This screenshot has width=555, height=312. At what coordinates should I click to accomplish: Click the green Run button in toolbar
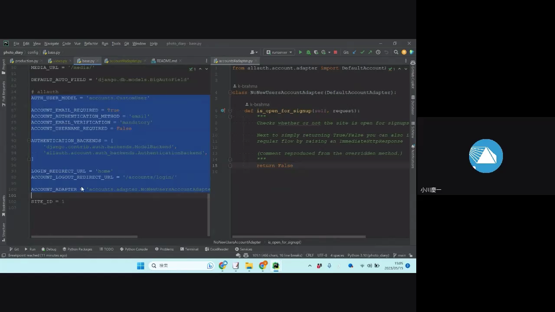click(300, 52)
